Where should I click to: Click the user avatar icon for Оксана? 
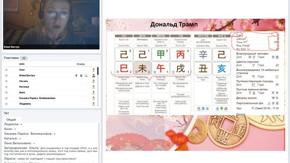93,81
